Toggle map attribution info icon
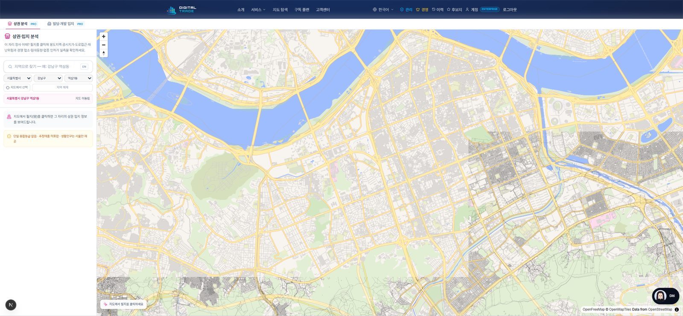Screen dimensions: 683x316 click(x=677, y=310)
